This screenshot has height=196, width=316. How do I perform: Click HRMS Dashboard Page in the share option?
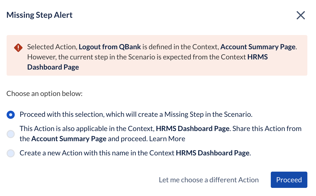point(193,129)
